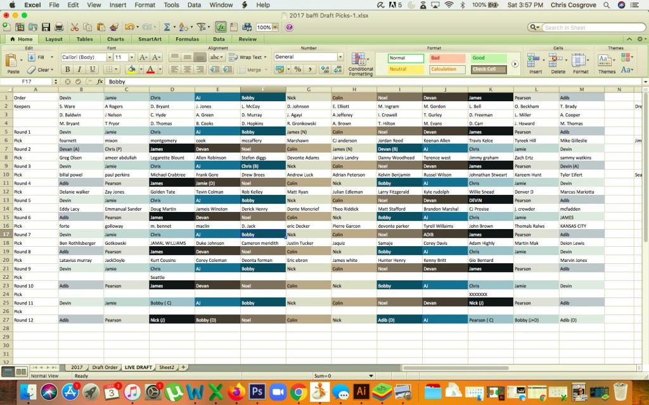Viewport: 649px width, 405px height.
Task: Open the number format General dropdown
Action: tap(340, 57)
